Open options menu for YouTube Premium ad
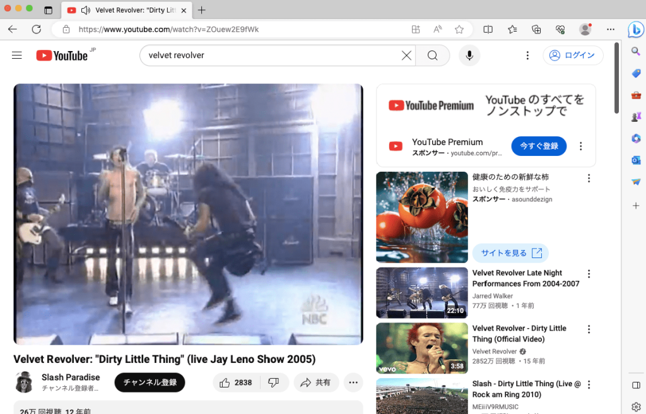This screenshot has height=414, width=646. (x=580, y=146)
